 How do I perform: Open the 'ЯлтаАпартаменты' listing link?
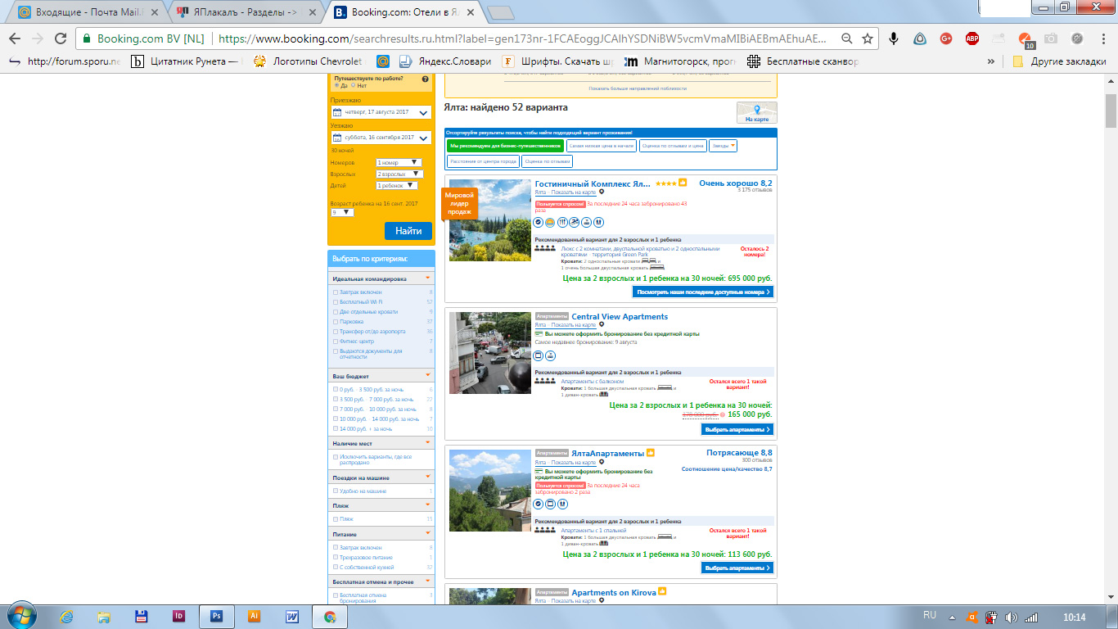pos(607,453)
